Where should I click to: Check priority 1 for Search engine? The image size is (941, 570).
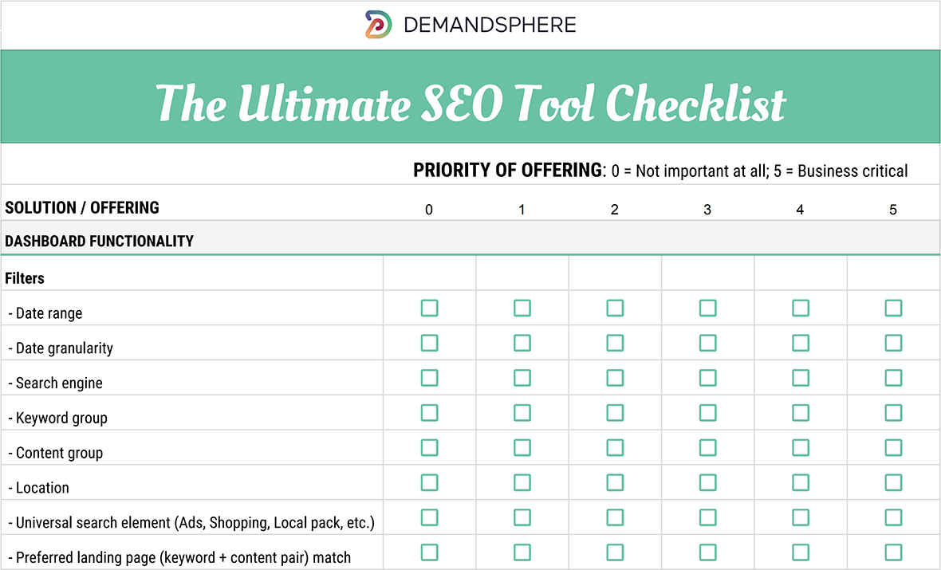pos(522,378)
